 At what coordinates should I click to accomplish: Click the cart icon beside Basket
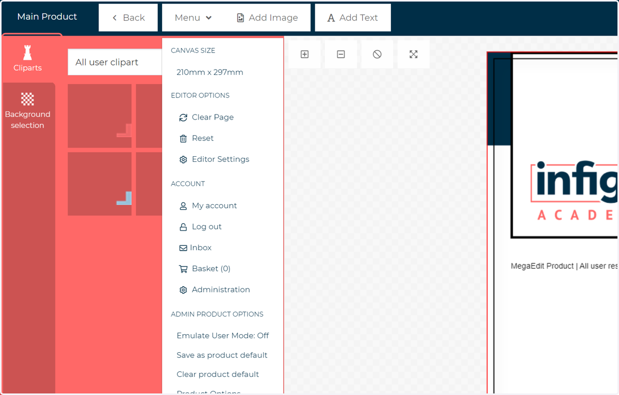click(183, 269)
